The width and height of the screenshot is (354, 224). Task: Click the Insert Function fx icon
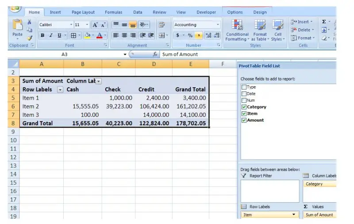tap(155, 54)
